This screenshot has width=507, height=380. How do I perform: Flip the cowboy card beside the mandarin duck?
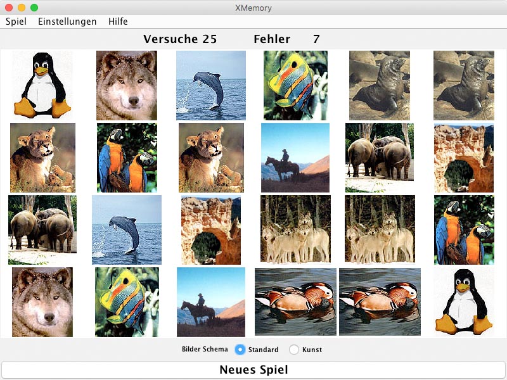211,302
